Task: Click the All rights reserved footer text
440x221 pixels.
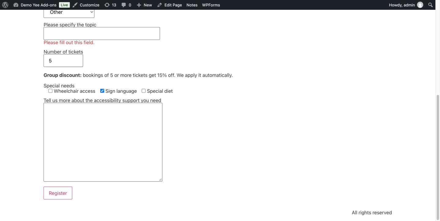Action: [372, 213]
